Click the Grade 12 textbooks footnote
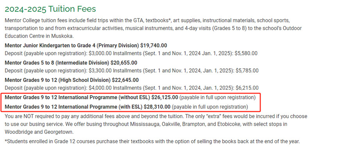 coord(152,142)
